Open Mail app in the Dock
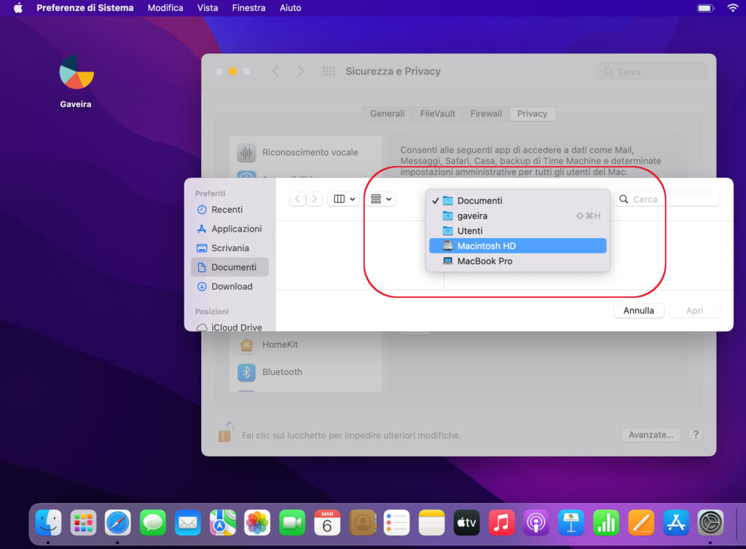746x549 pixels. coord(187,522)
